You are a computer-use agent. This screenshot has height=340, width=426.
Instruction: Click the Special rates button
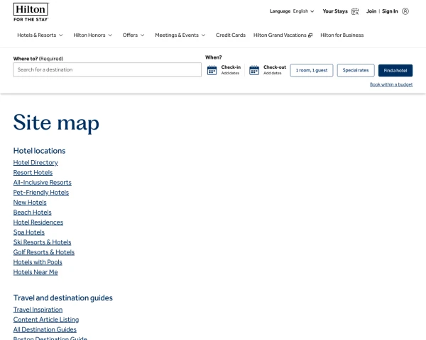(x=355, y=70)
